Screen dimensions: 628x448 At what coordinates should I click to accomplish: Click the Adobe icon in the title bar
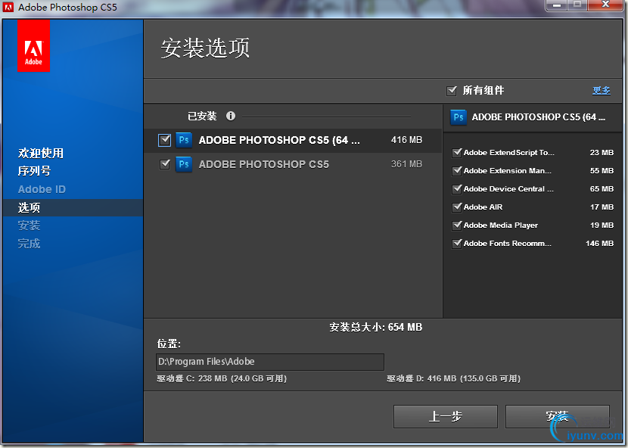[8, 8]
